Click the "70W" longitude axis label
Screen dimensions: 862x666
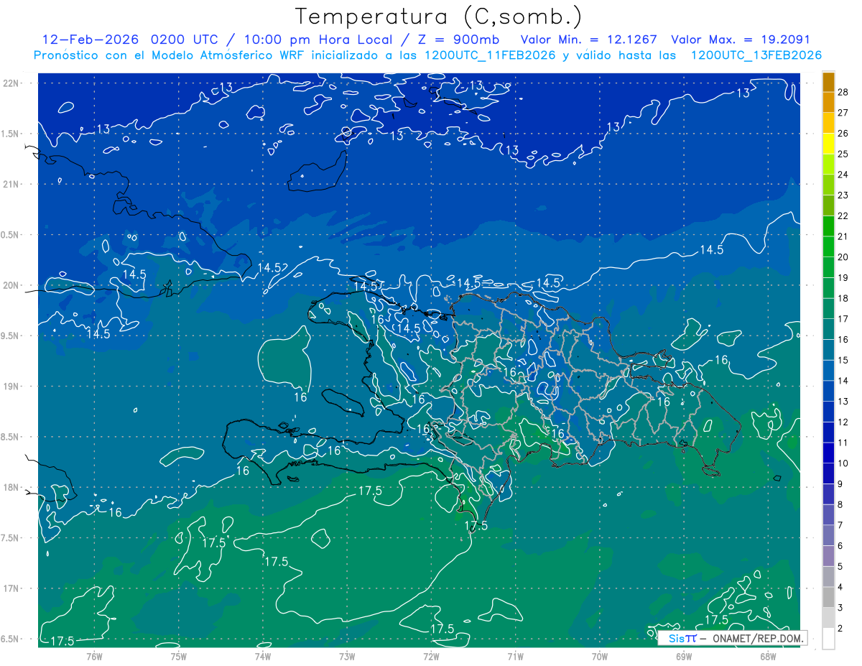(600, 656)
